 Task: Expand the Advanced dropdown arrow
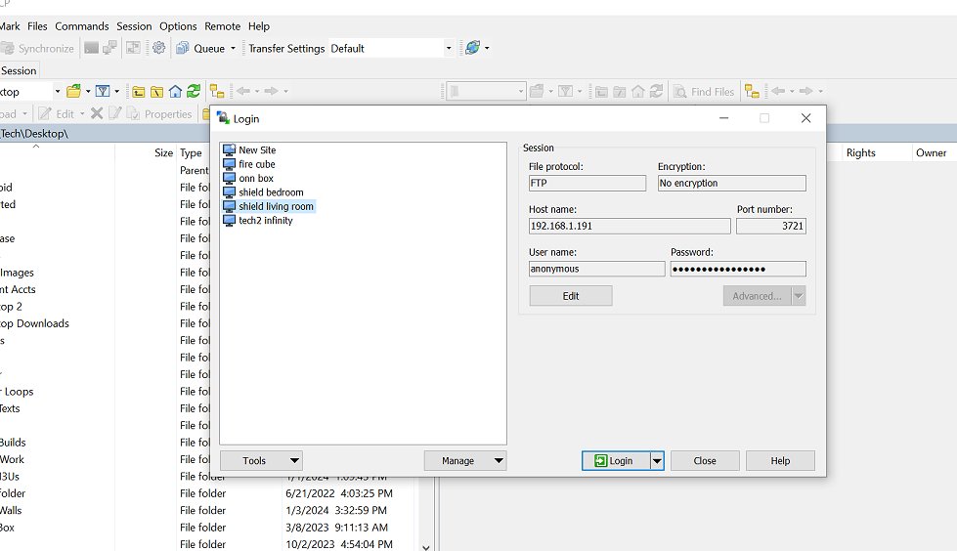[x=799, y=296]
